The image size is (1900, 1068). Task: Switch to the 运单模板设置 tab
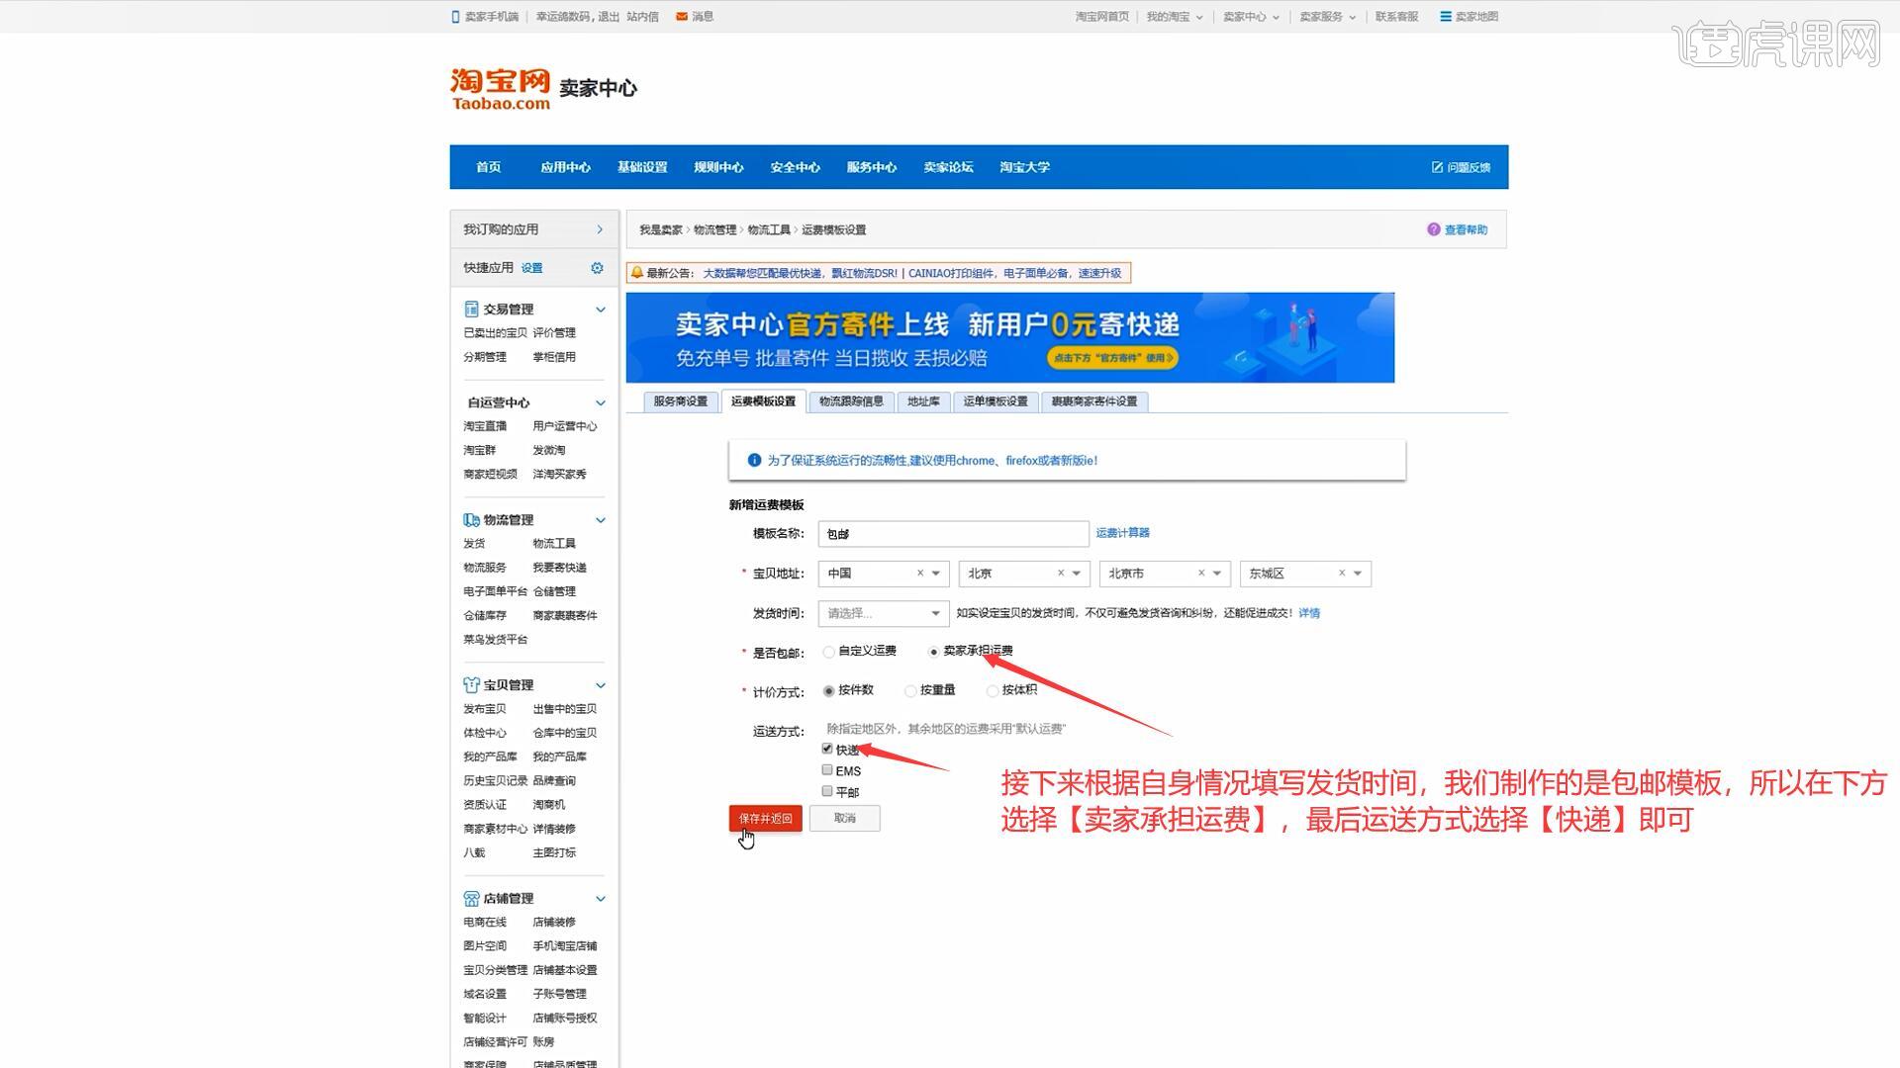[996, 401]
